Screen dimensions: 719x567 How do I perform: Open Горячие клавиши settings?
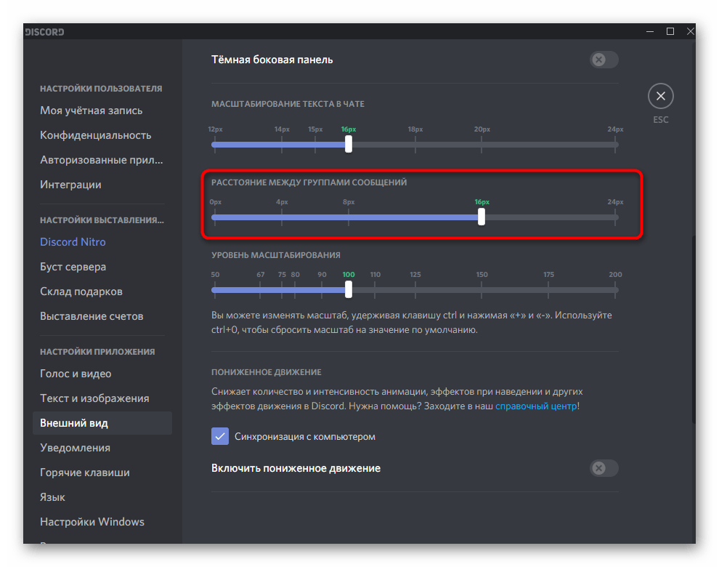click(85, 472)
